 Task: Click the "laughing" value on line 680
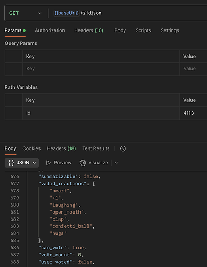point(64,205)
